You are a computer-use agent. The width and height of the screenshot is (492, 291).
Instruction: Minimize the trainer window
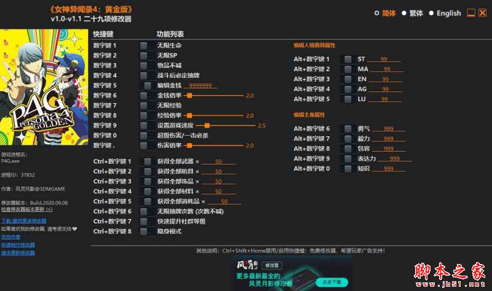tap(471, 13)
